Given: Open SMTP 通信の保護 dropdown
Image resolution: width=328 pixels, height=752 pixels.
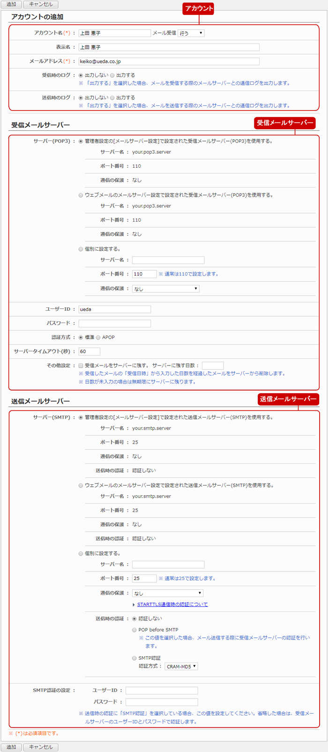Looking at the screenshot, I should (x=167, y=593).
